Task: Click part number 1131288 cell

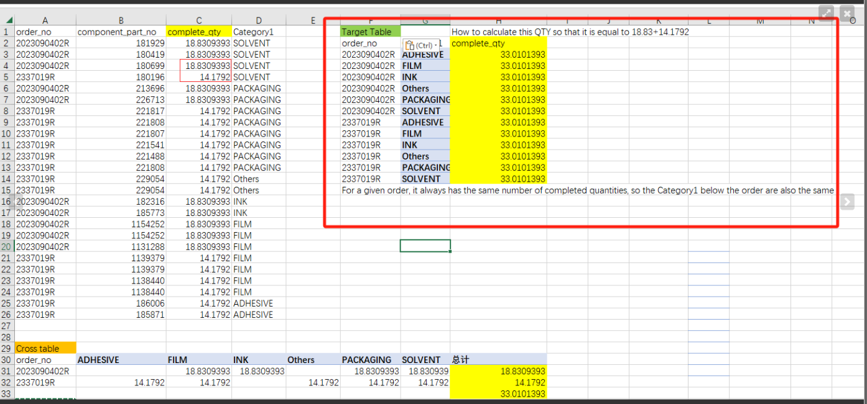Action: pyautogui.click(x=121, y=246)
